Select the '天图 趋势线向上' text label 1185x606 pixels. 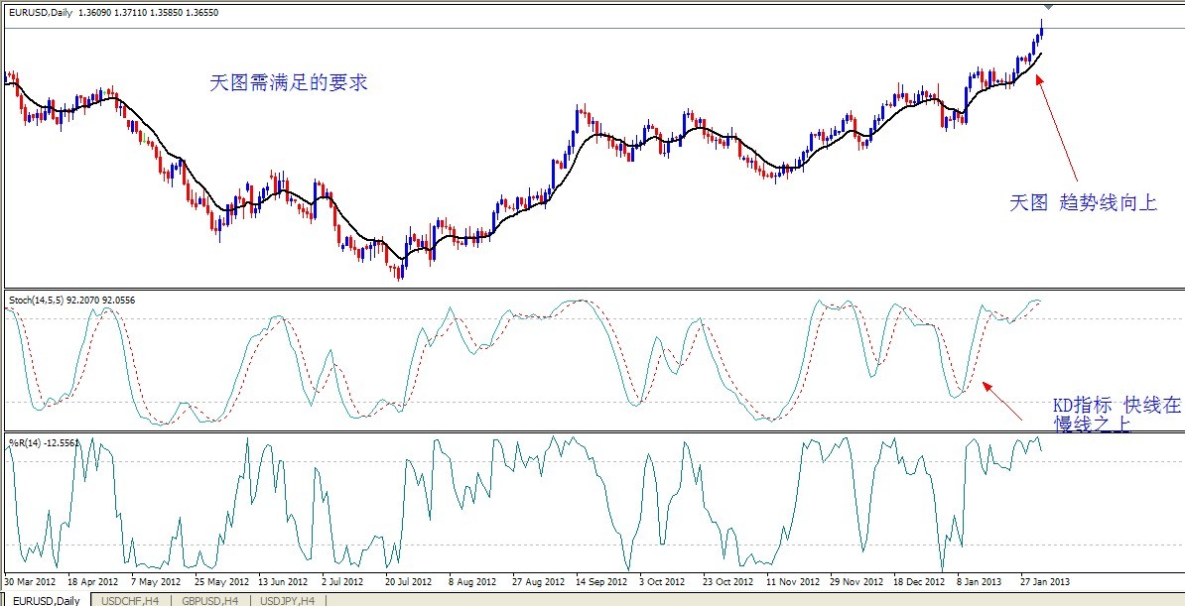click(x=1083, y=203)
